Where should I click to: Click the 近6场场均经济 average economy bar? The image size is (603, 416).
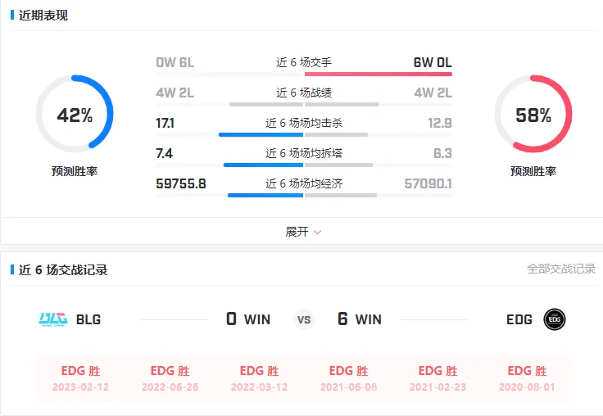304,195
